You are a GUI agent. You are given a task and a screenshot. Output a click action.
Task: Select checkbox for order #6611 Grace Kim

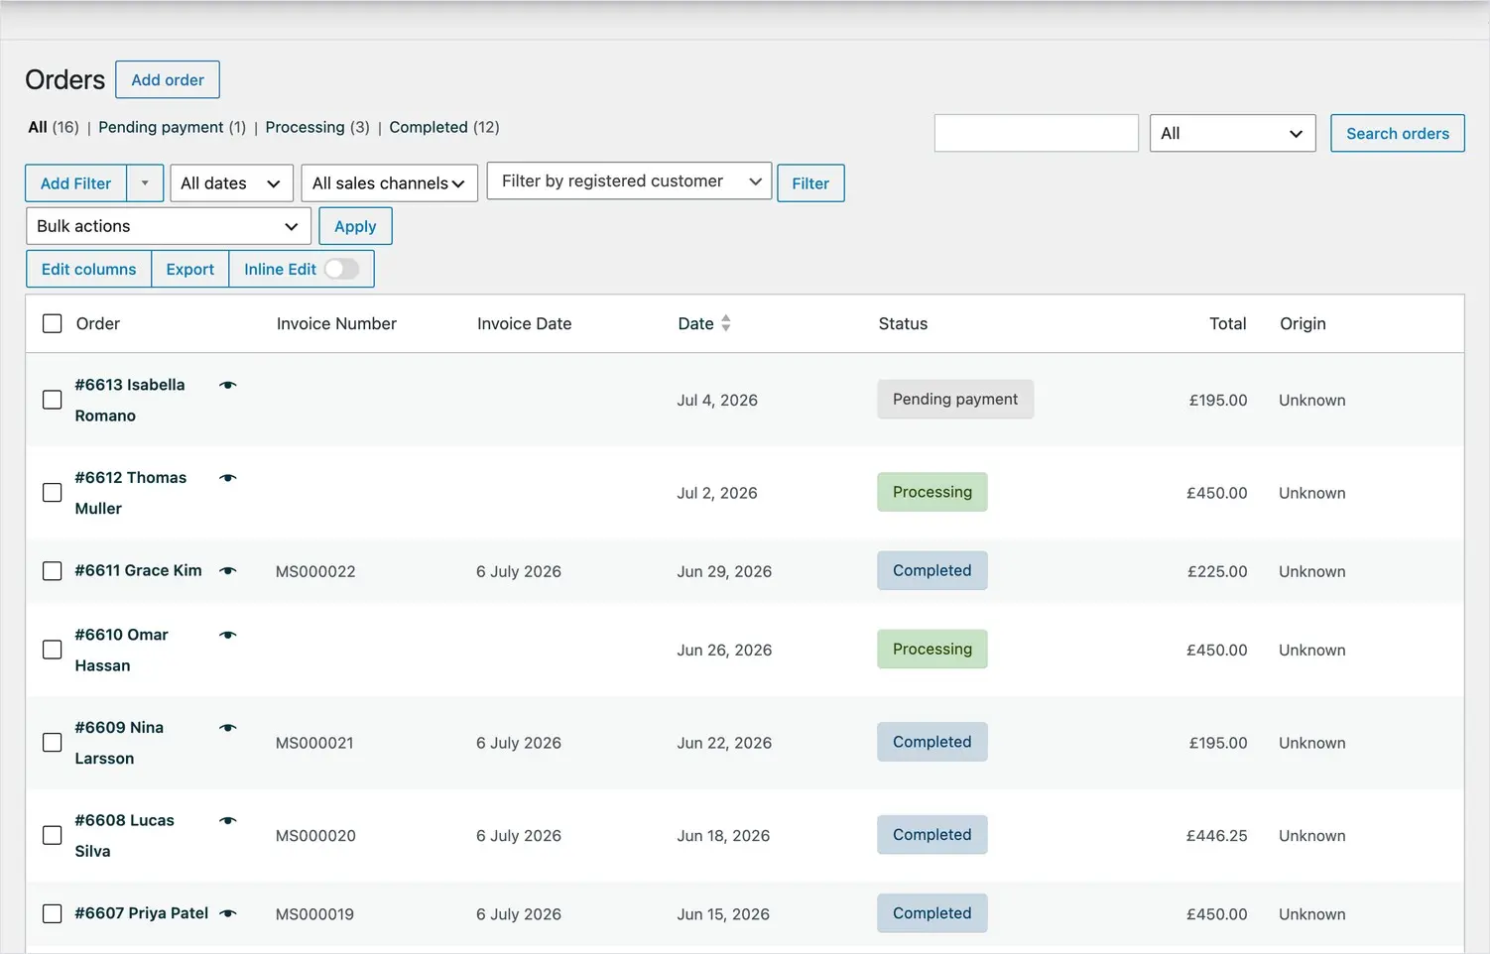point(53,571)
